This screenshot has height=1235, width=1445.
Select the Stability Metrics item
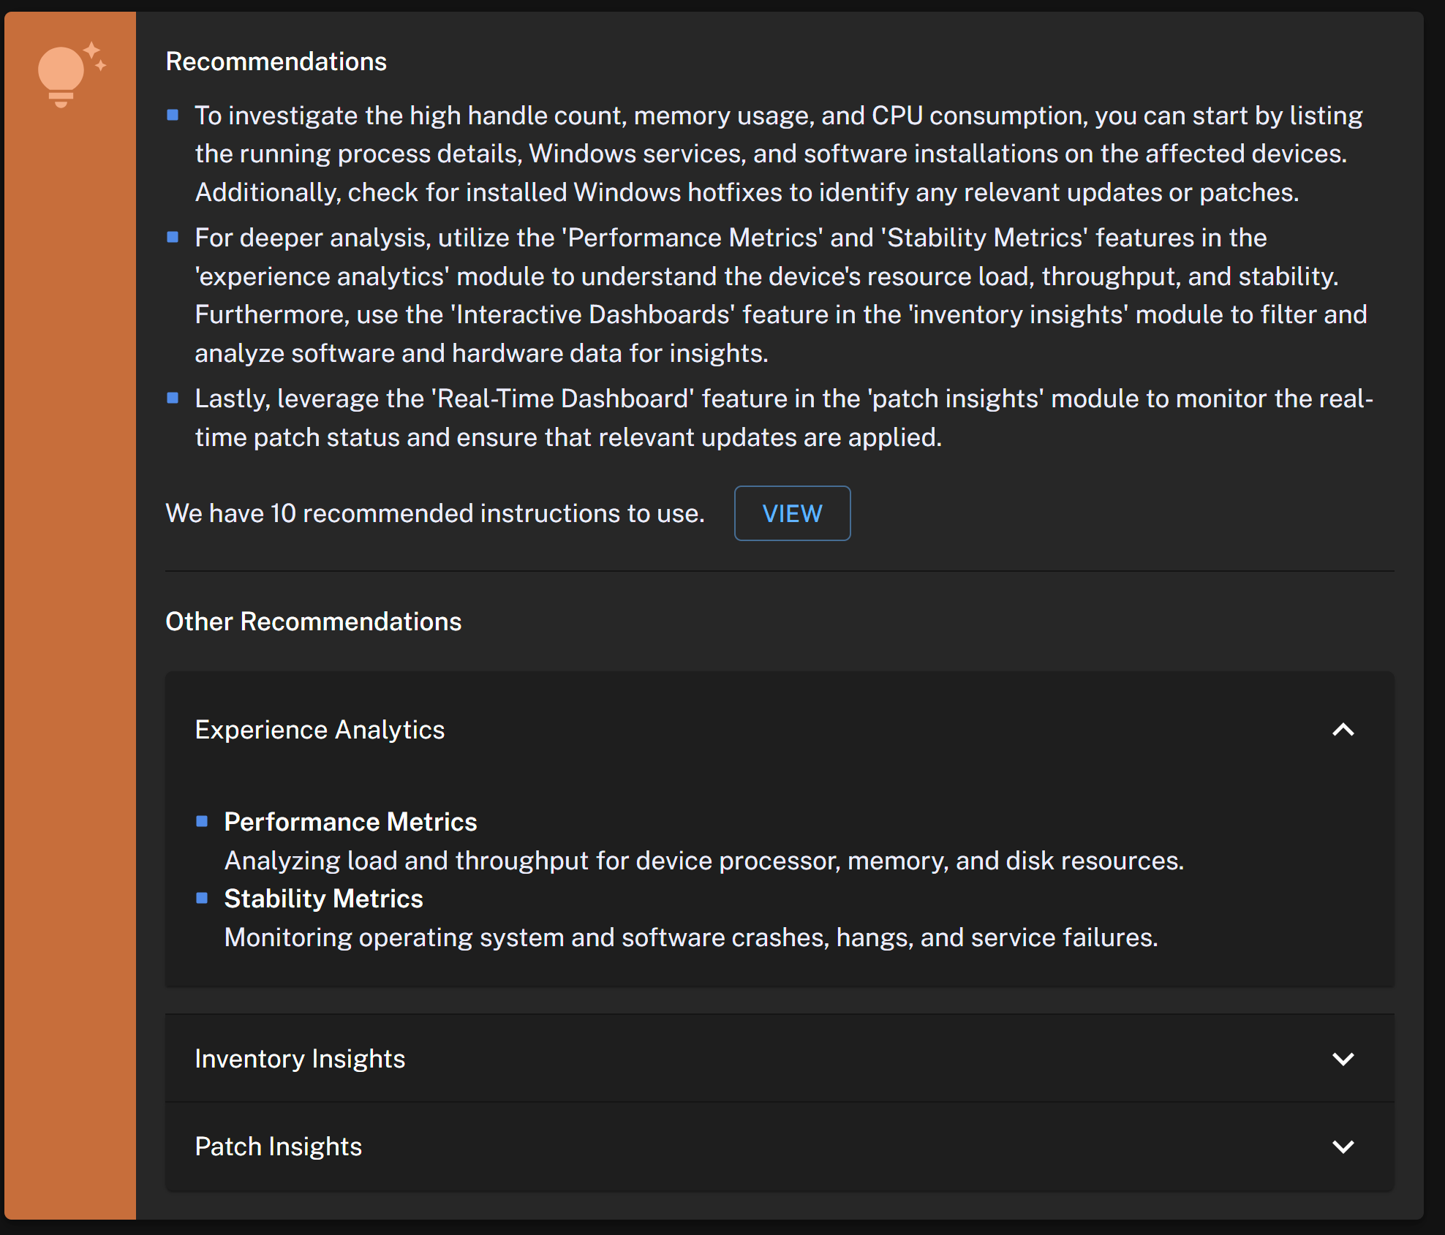pyautogui.click(x=323, y=899)
